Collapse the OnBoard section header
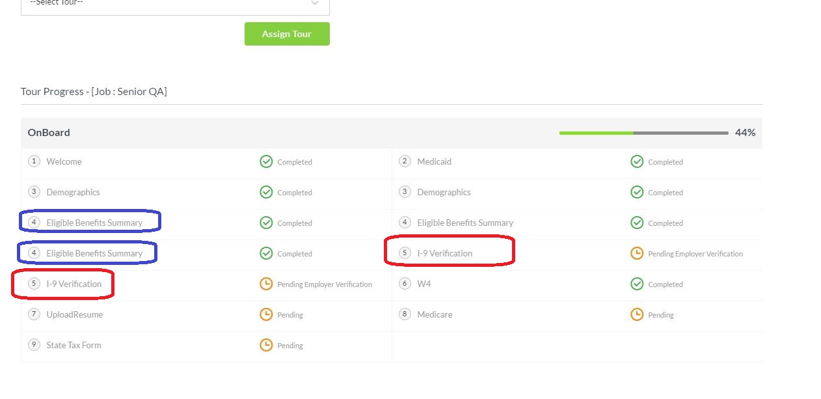Viewport: 821px width, 399px height. coord(49,133)
